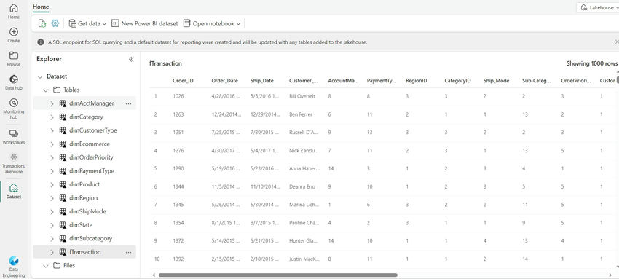This screenshot has height=279, width=619.
Task: Collapse the Tables folder chevron
Action: coord(46,90)
